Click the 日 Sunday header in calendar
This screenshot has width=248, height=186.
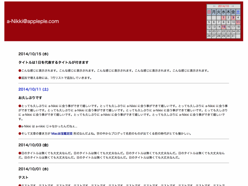pyautogui.click(x=209, y=12)
